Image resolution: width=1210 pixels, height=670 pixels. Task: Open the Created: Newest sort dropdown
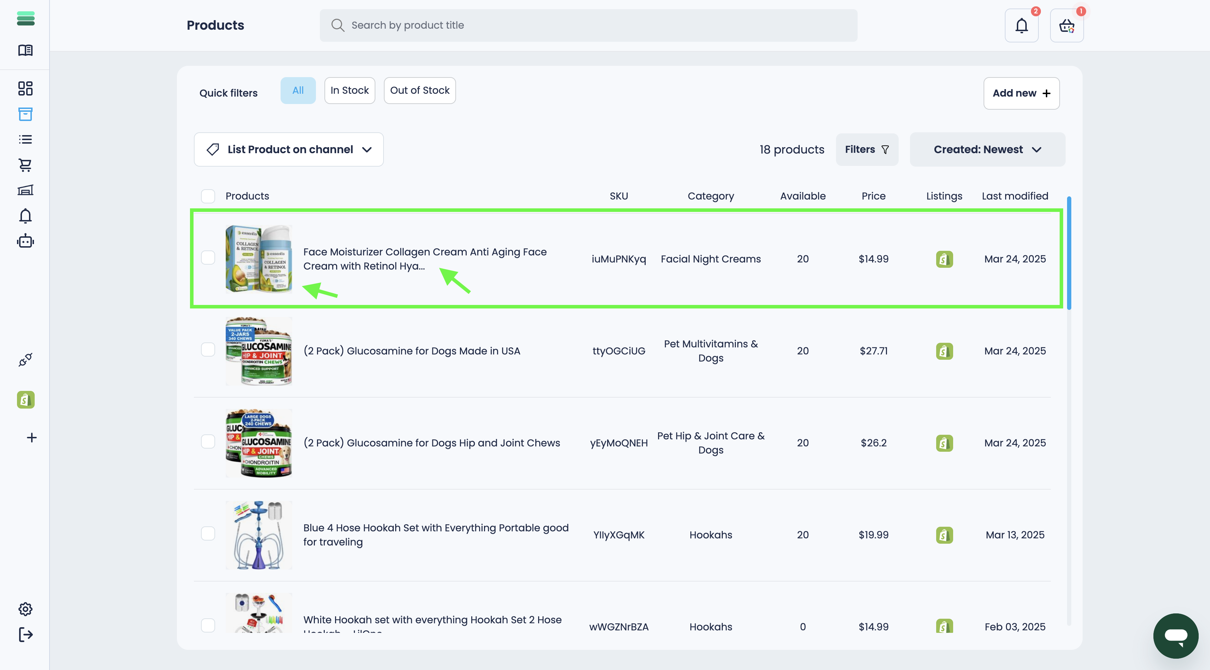coord(987,149)
